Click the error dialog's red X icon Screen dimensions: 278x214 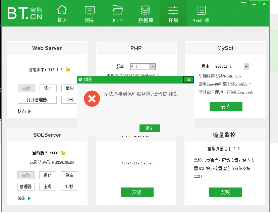[92, 99]
